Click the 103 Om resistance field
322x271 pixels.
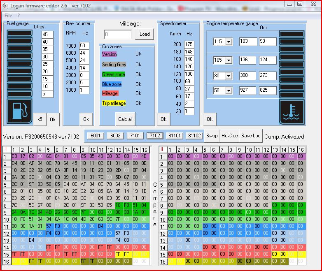[248, 42]
